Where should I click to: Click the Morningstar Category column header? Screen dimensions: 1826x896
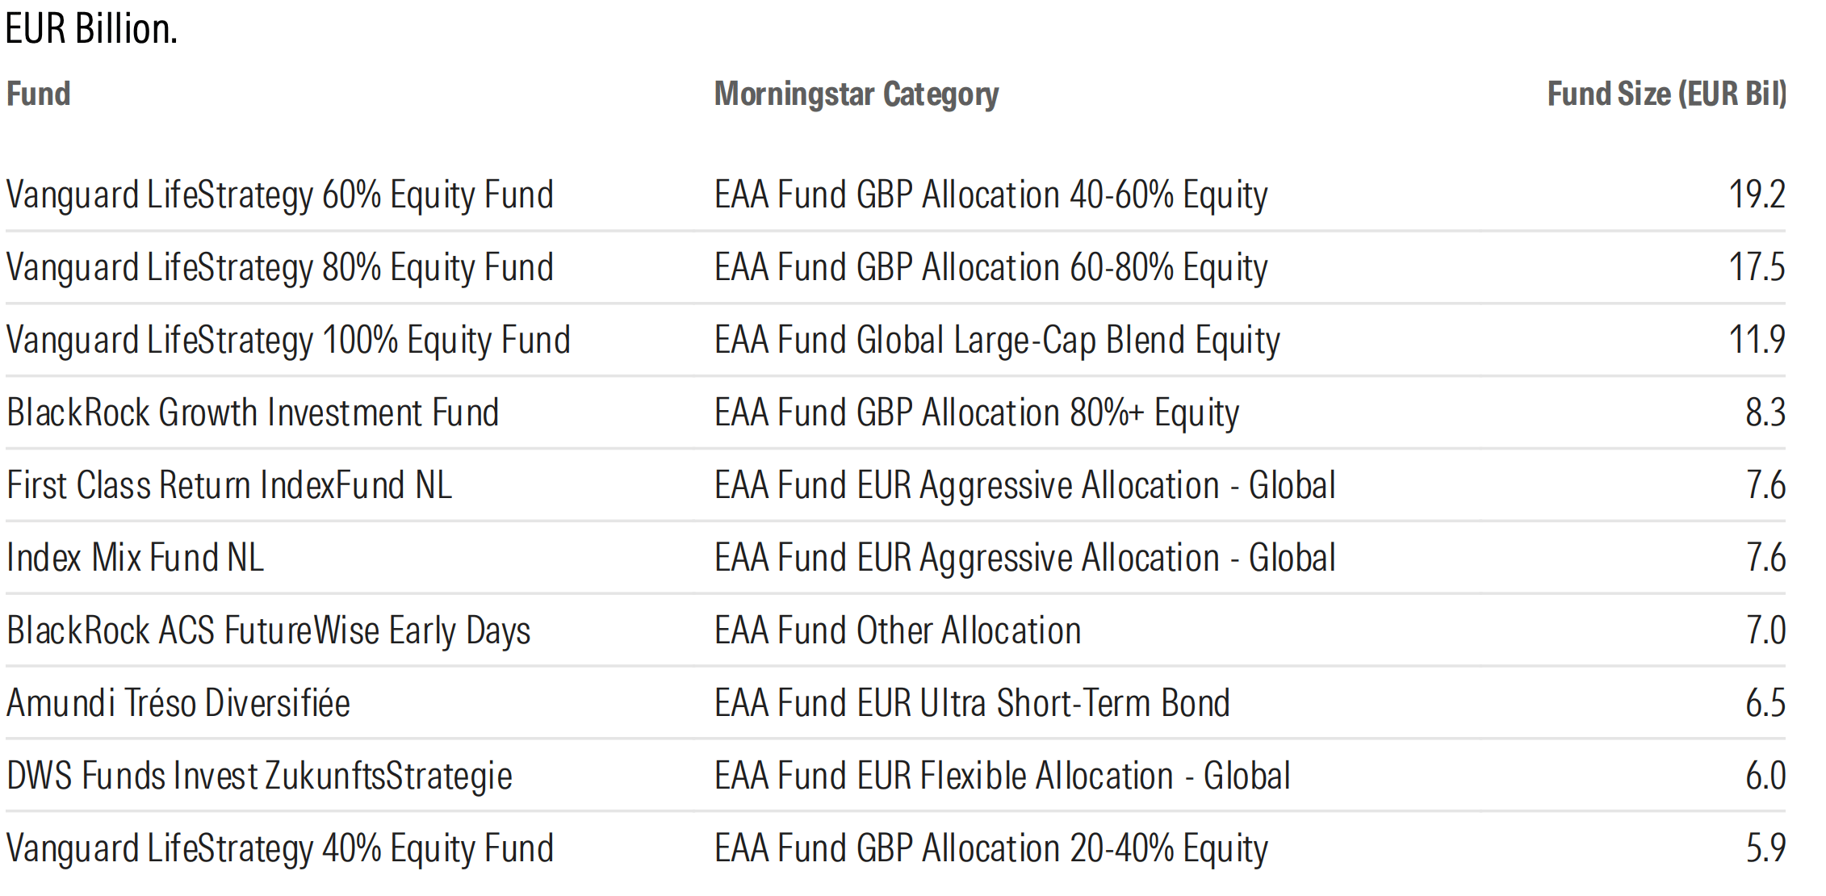[x=856, y=95]
